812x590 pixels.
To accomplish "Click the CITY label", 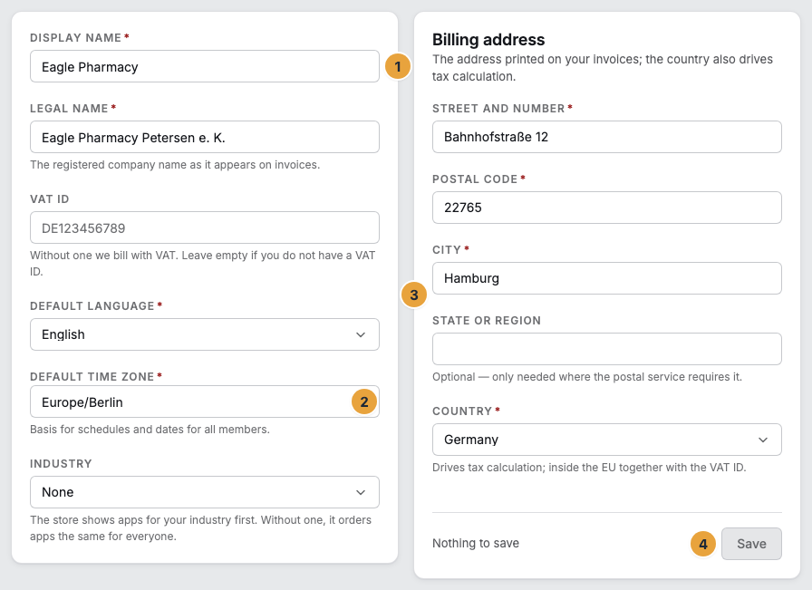I will point(447,249).
